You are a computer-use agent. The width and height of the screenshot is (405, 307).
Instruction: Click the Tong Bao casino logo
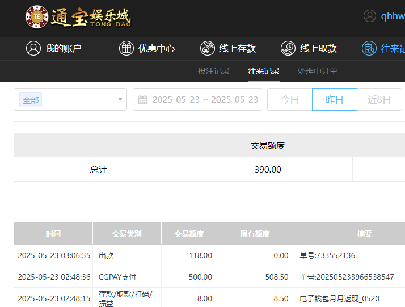tap(78, 17)
